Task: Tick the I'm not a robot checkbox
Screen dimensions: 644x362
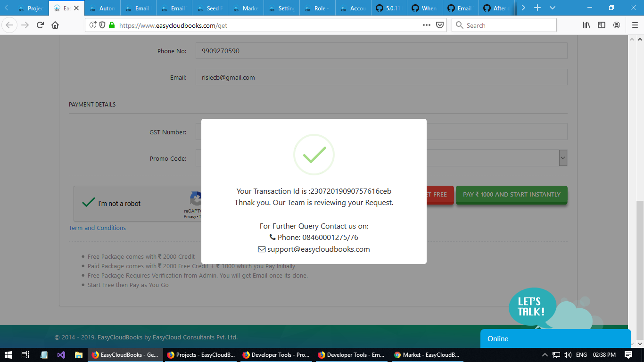Action: [89, 203]
